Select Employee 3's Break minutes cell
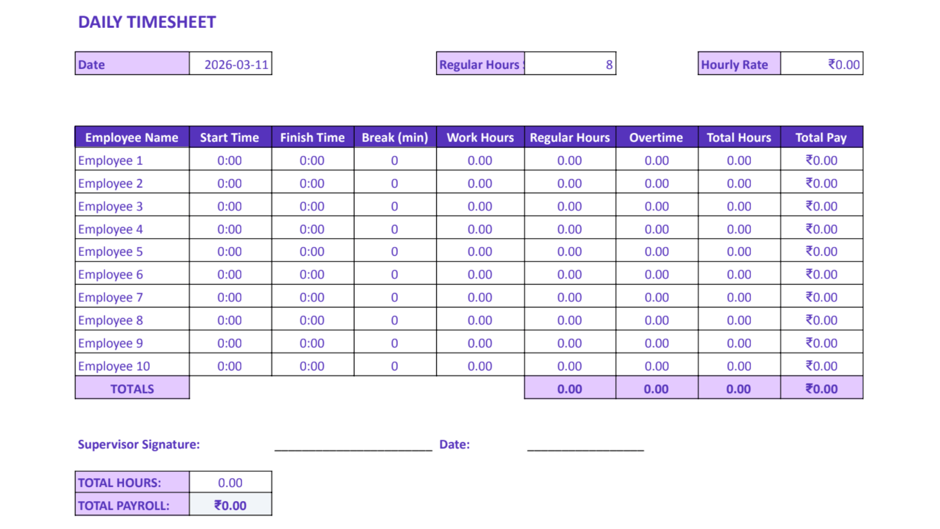 point(395,206)
